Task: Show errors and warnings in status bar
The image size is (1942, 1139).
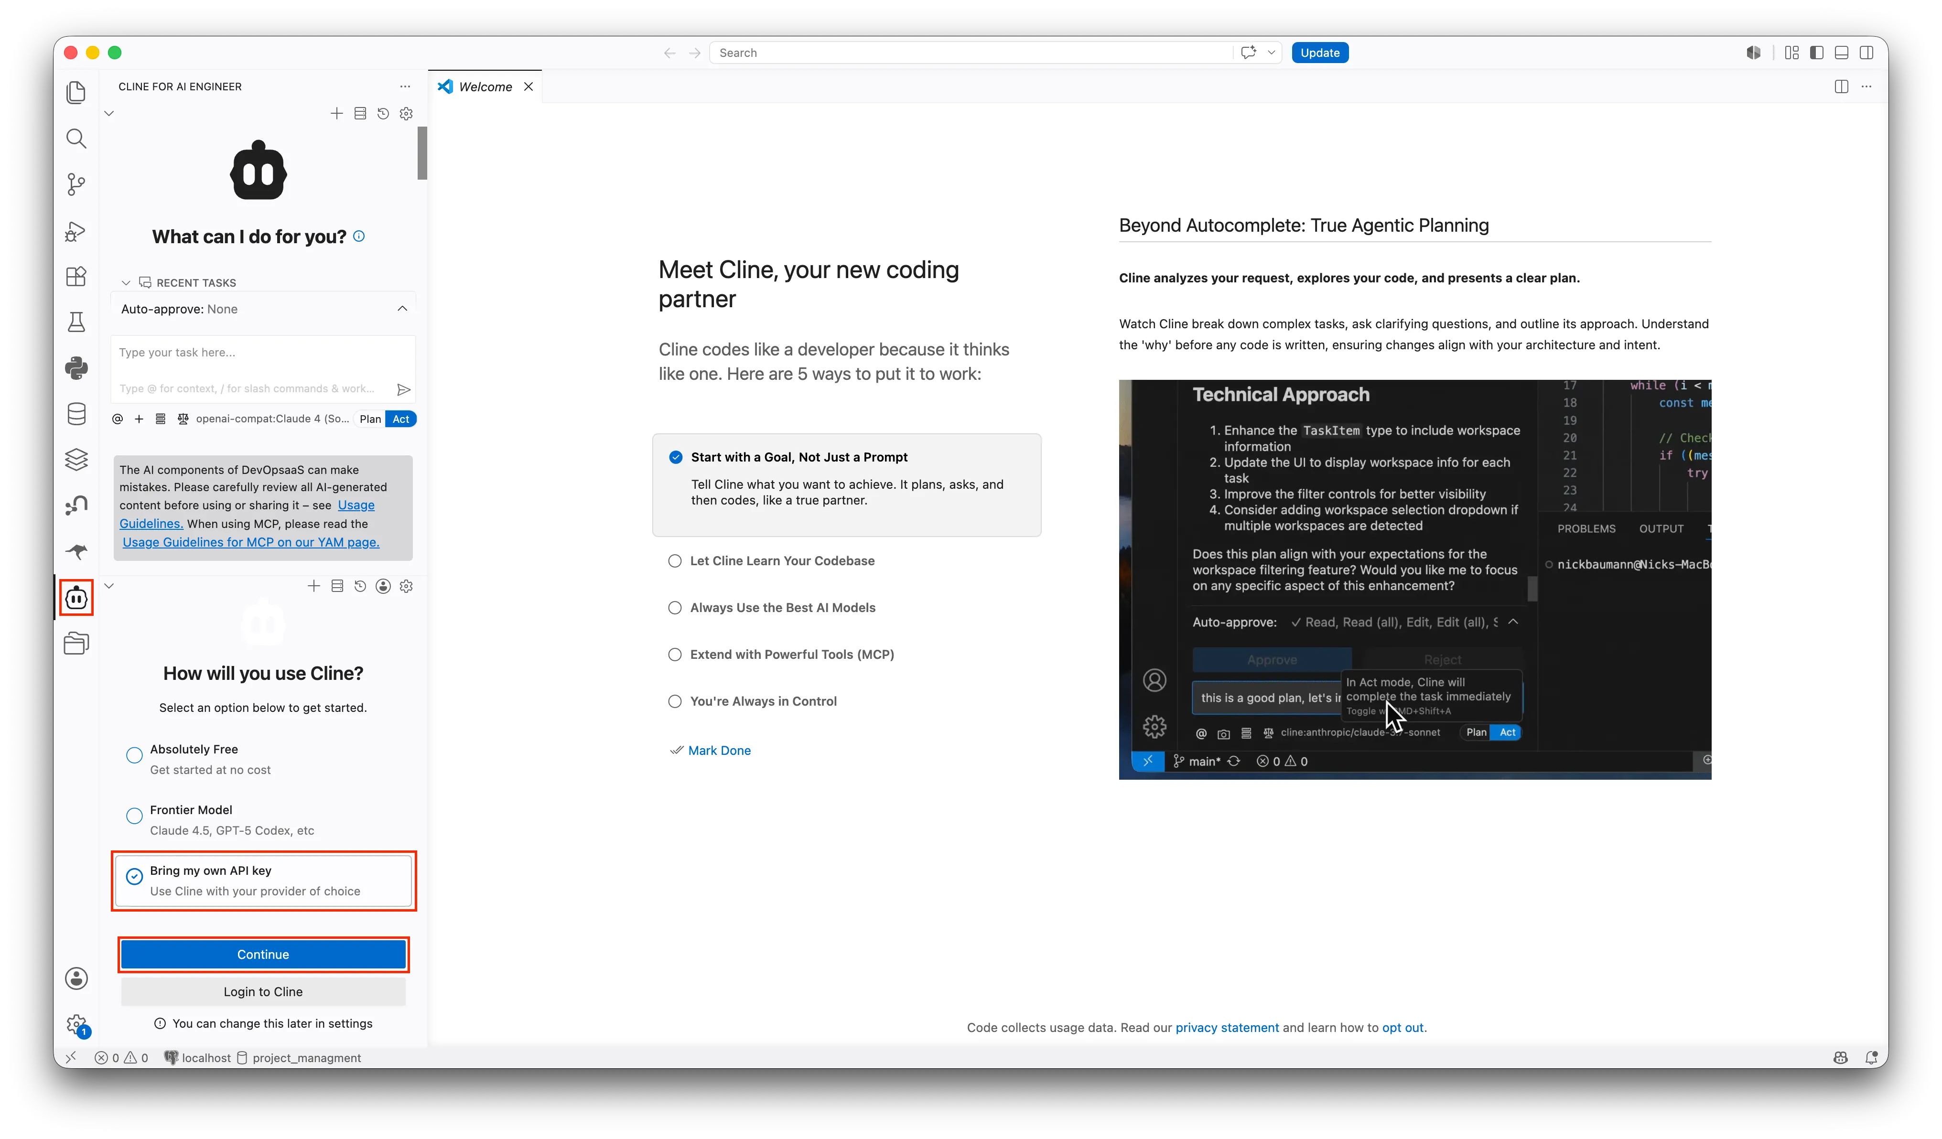Action: click(121, 1057)
